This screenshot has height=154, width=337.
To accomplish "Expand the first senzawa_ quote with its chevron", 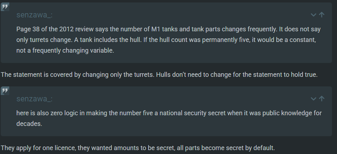I will tap(313, 15).
